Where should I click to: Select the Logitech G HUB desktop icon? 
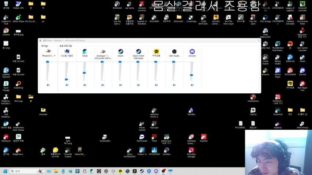click(6, 20)
